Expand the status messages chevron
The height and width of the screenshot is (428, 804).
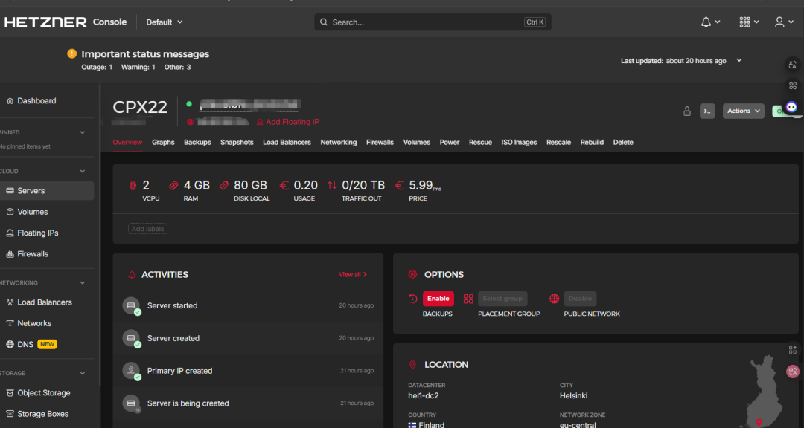click(x=739, y=60)
